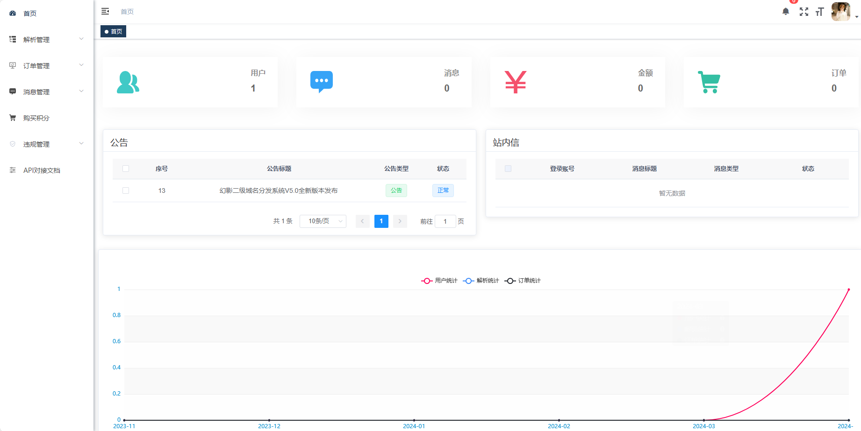Click the teal users icon card
Image resolution: width=861 pixels, height=431 pixels.
point(128,83)
